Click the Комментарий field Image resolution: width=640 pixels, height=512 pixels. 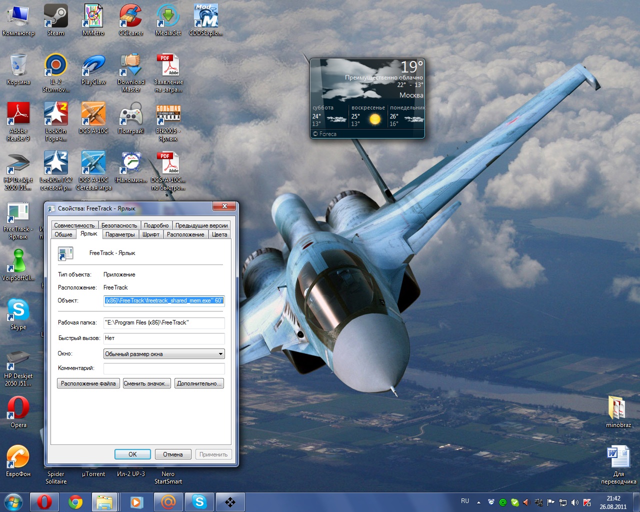(x=164, y=368)
